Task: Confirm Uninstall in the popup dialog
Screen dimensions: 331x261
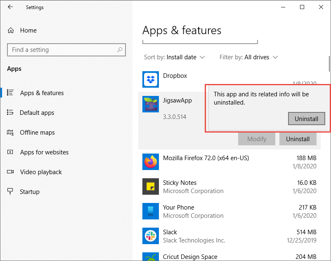Action: 306,119
